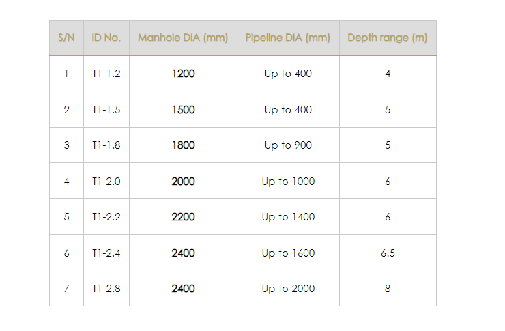Click the 6.5 depth range cell

tap(388, 253)
